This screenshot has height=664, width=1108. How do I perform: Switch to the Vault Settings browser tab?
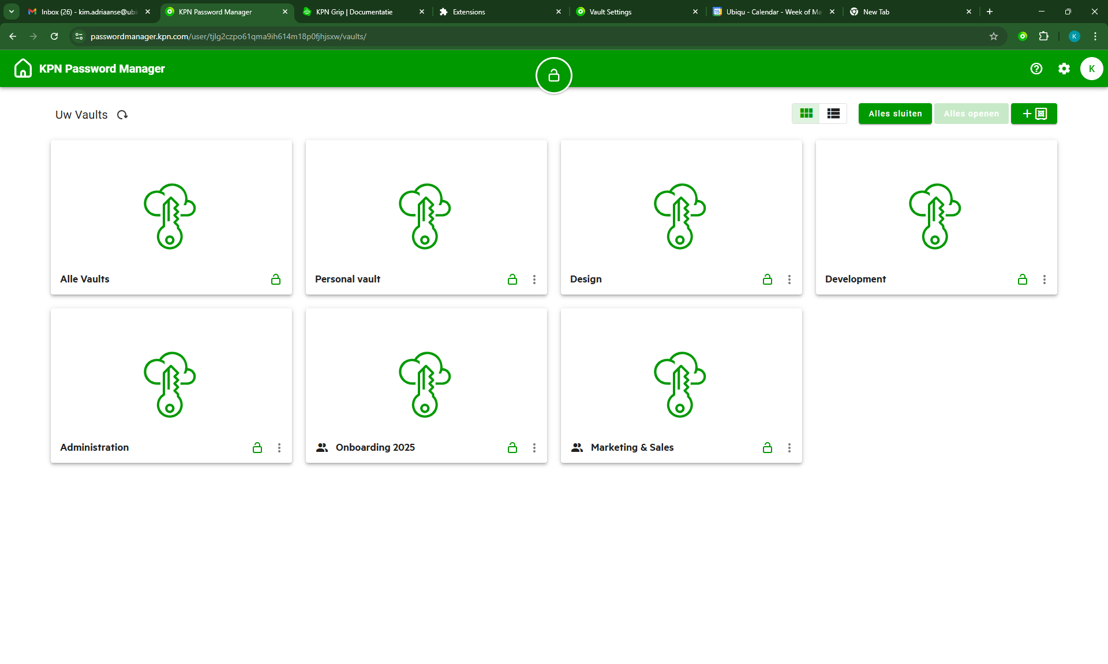(611, 12)
